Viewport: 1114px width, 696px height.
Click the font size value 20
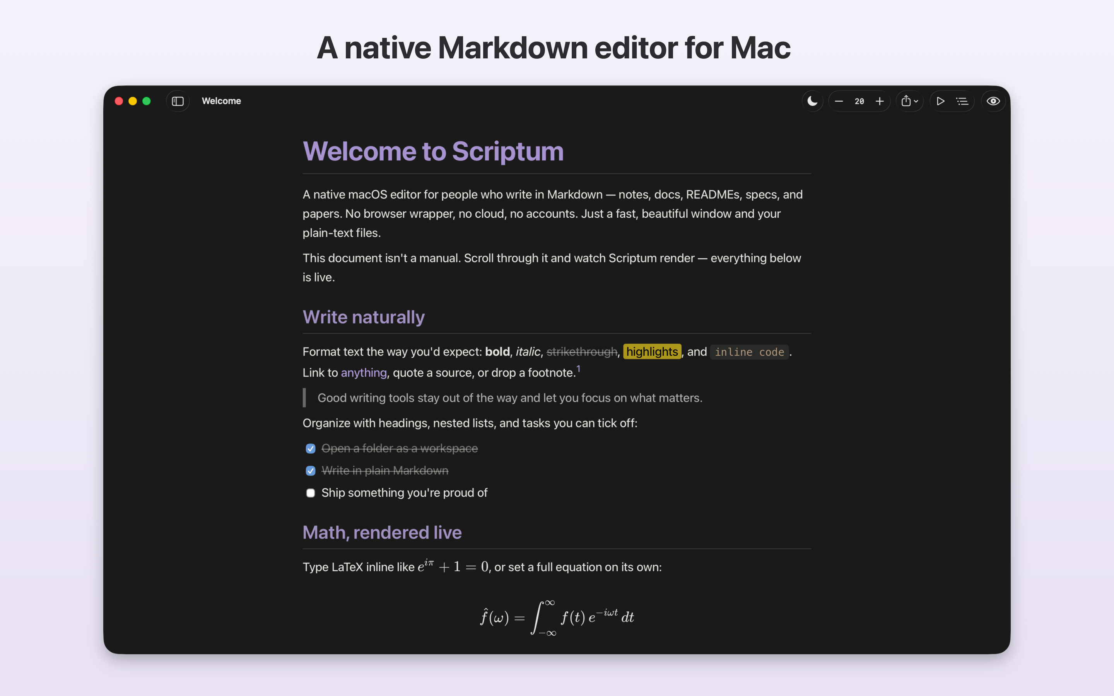(x=859, y=101)
